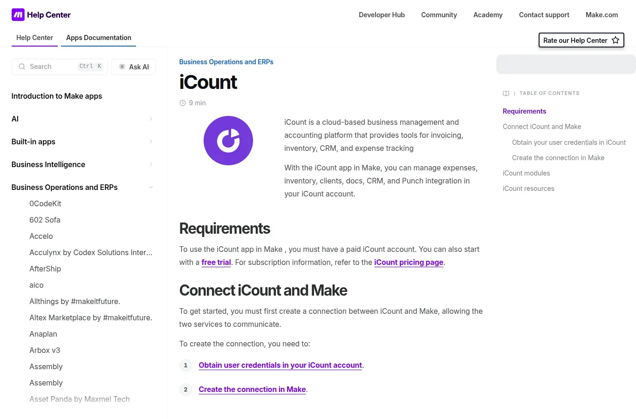Screen dimensions: 636x419
Task: Switch to the Help Center tab
Action: tap(34, 38)
